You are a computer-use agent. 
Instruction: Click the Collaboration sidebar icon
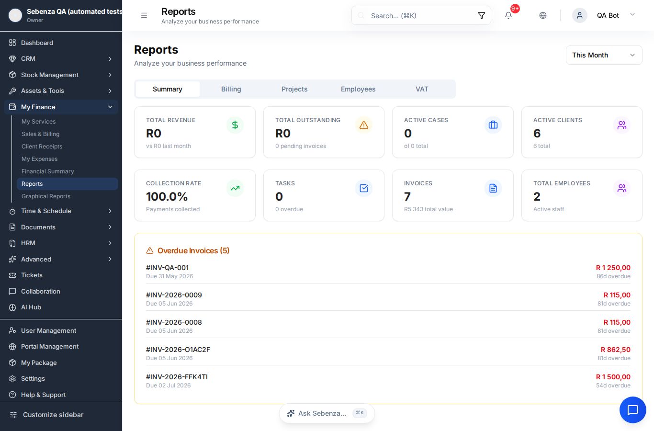pyautogui.click(x=12, y=291)
